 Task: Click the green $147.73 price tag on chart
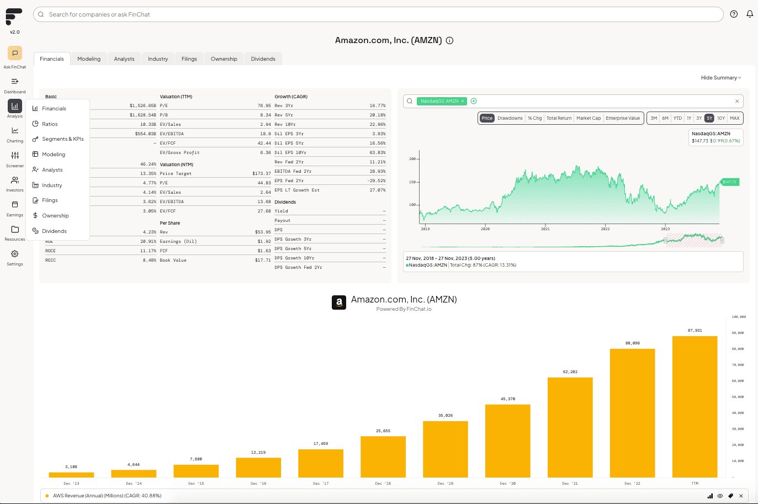(x=730, y=182)
